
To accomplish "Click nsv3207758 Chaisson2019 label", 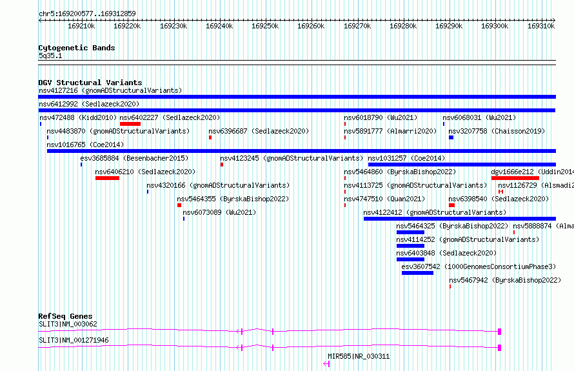I will (497, 131).
